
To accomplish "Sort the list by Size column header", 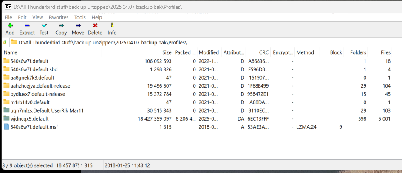I will (167, 52).
